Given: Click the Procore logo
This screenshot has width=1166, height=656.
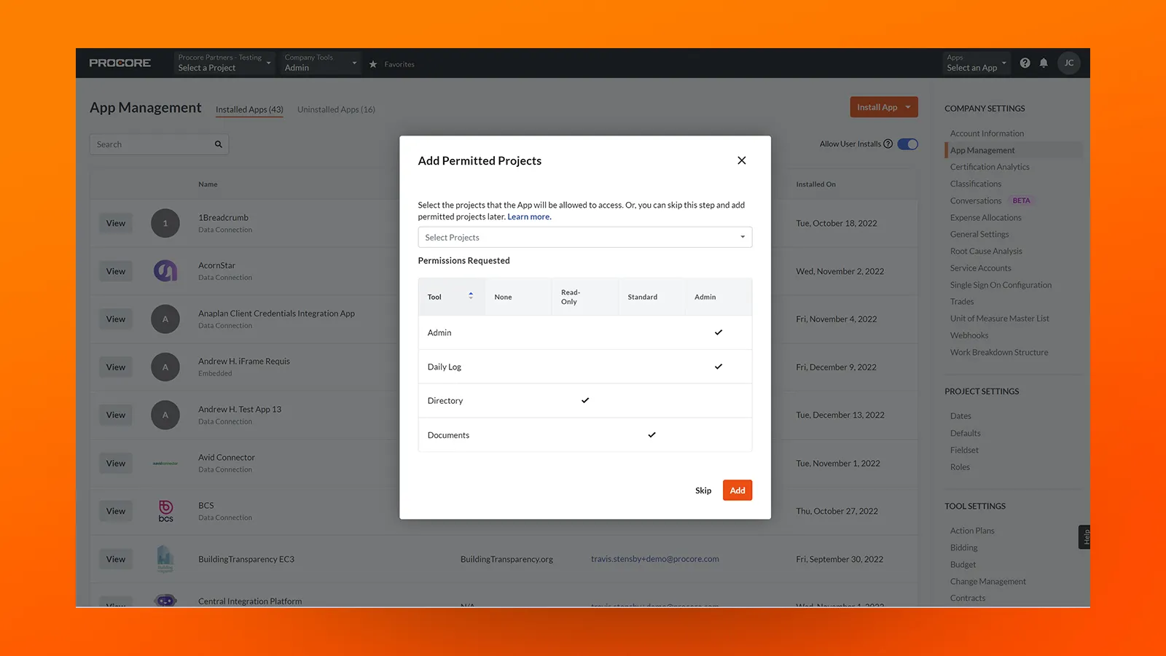Looking at the screenshot, I should point(120,63).
